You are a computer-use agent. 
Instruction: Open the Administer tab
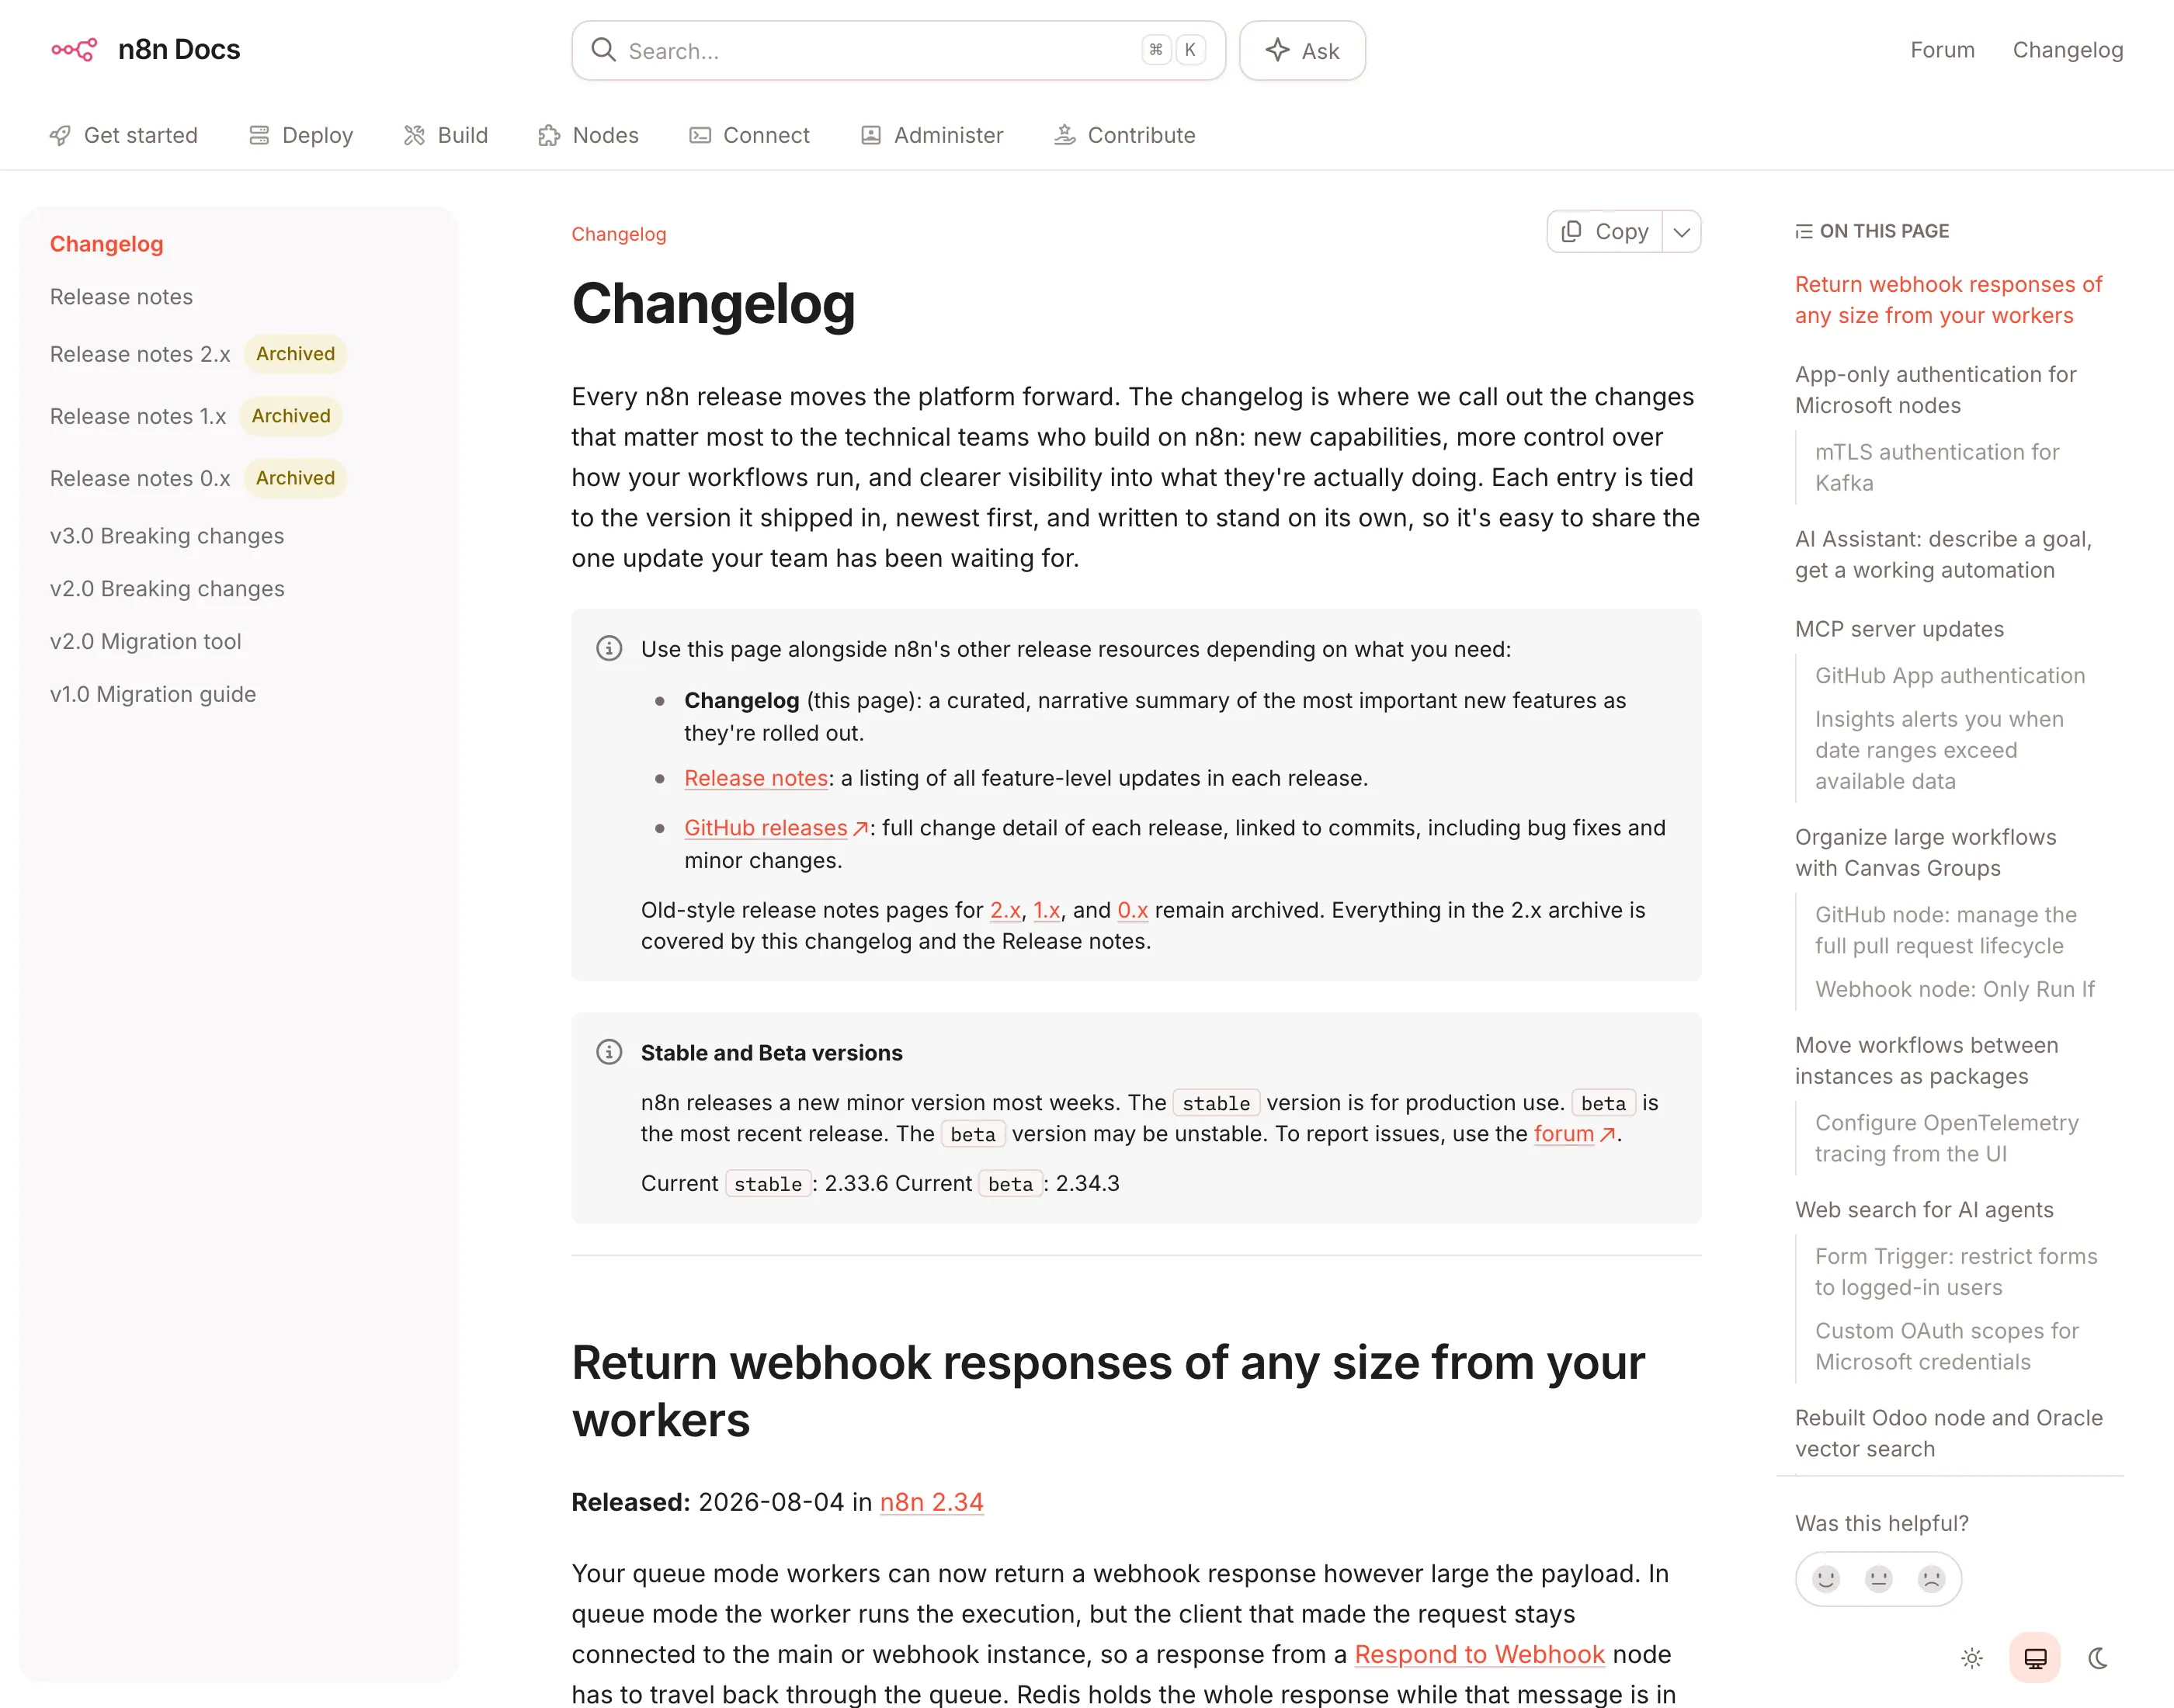pyautogui.click(x=932, y=135)
